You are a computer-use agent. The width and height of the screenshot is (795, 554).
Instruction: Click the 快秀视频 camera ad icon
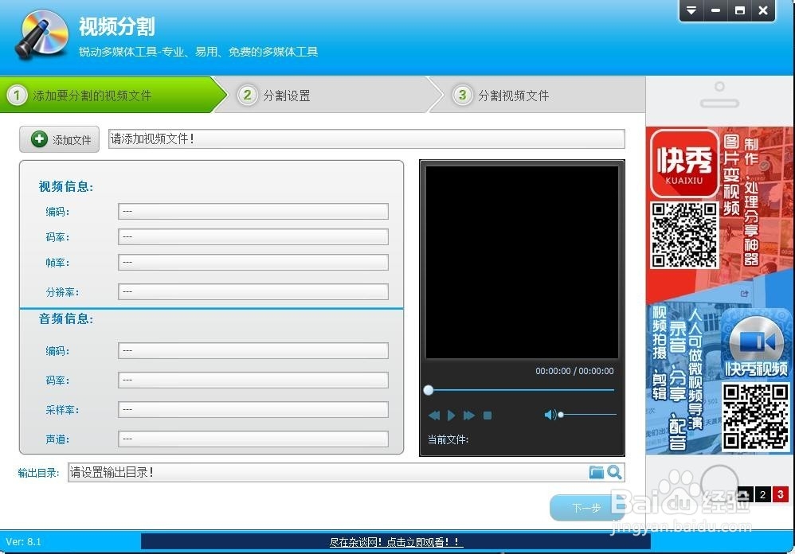[x=756, y=343]
